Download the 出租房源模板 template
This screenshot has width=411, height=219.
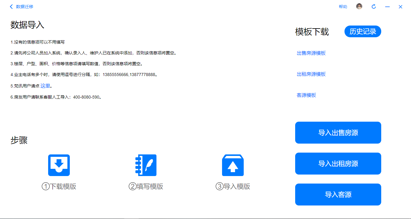click(x=311, y=74)
